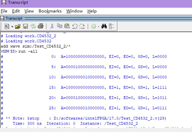Open the Bookmarks menu
192x132 pixels.
click(x=50, y=11)
